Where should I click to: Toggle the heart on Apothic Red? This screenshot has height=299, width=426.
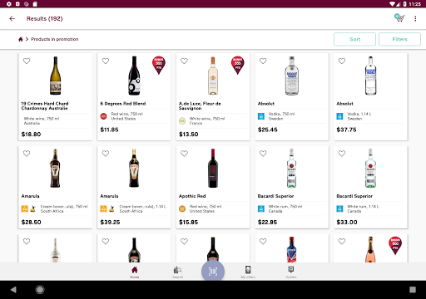tap(184, 154)
